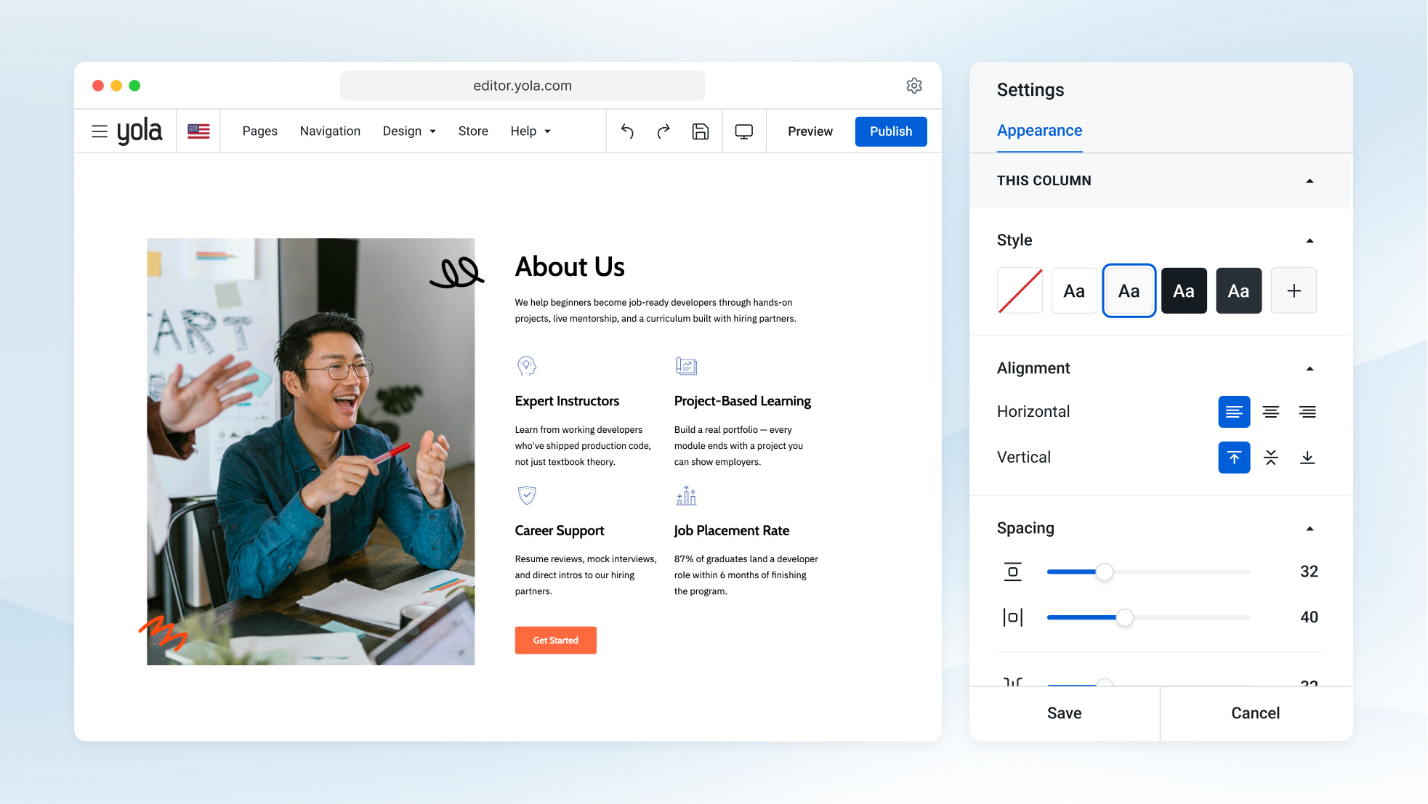Viewport: 1428px width, 804px height.
Task: Open the Pages menu item
Action: tap(259, 131)
